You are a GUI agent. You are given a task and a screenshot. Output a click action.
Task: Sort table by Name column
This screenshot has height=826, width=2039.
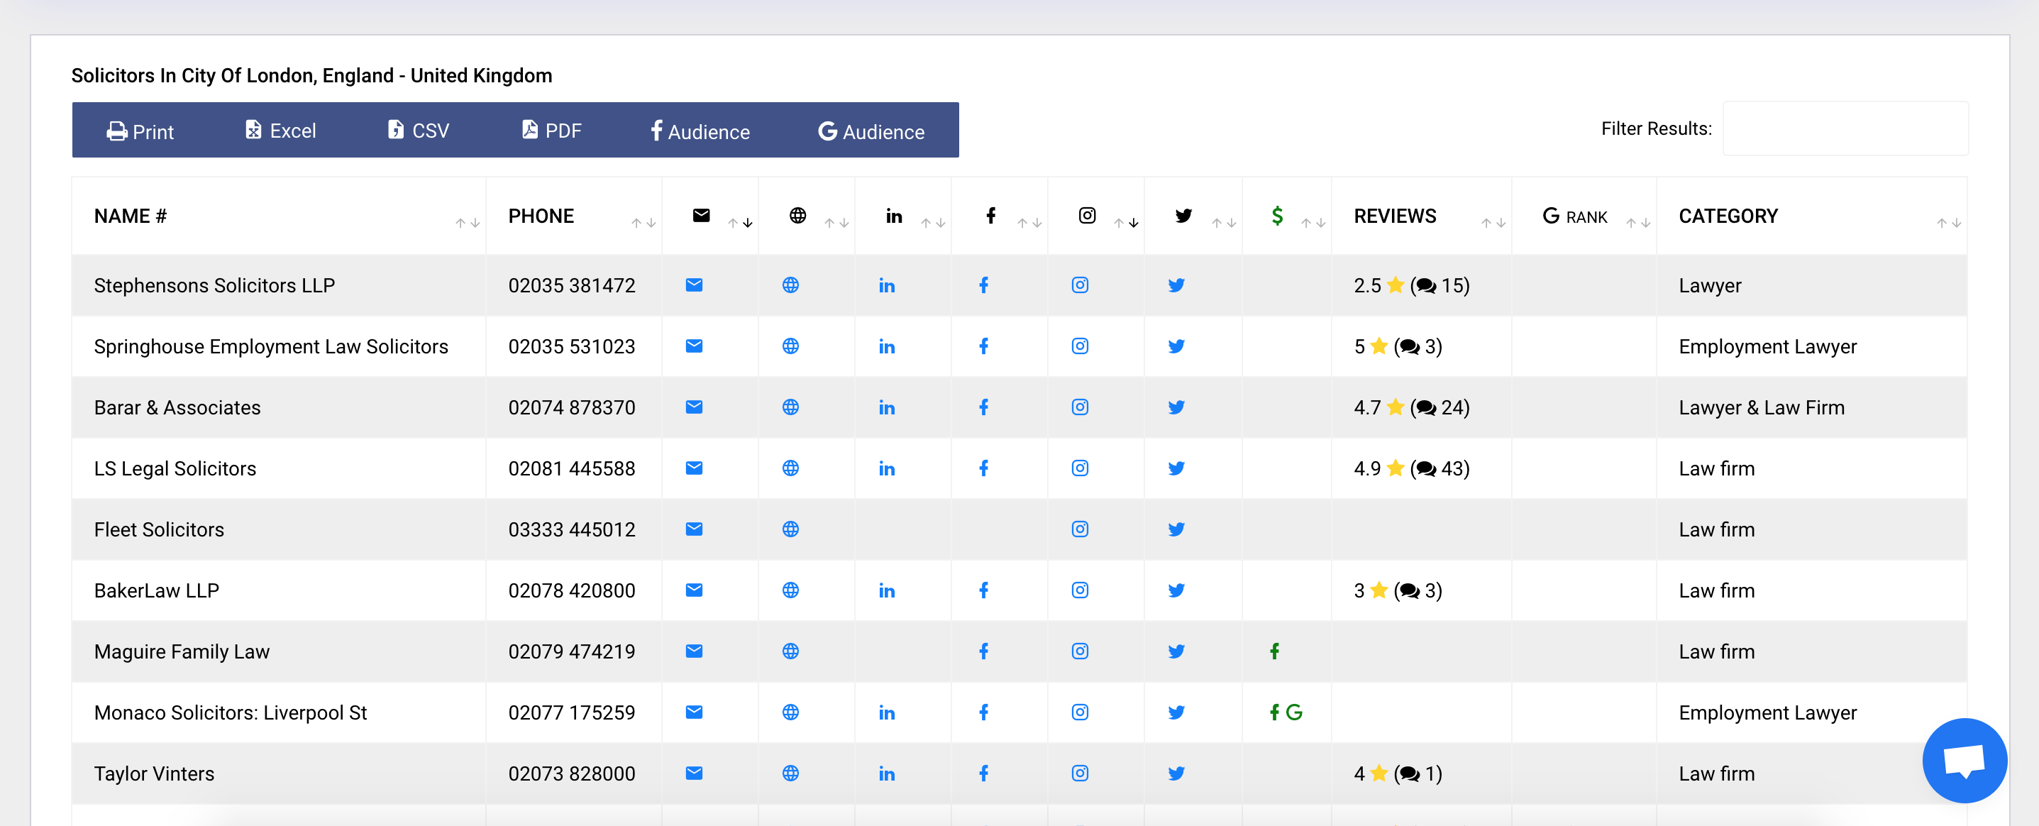(x=131, y=216)
